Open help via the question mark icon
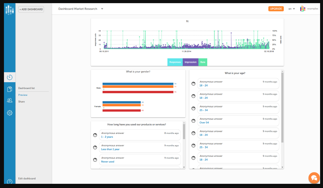The height and width of the screenshot is (188, 323). (9, 181)
